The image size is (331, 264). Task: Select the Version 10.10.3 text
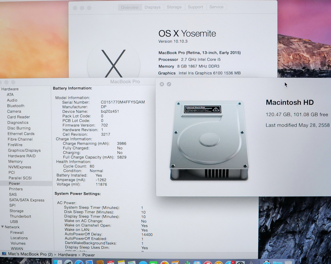point(173,41)
